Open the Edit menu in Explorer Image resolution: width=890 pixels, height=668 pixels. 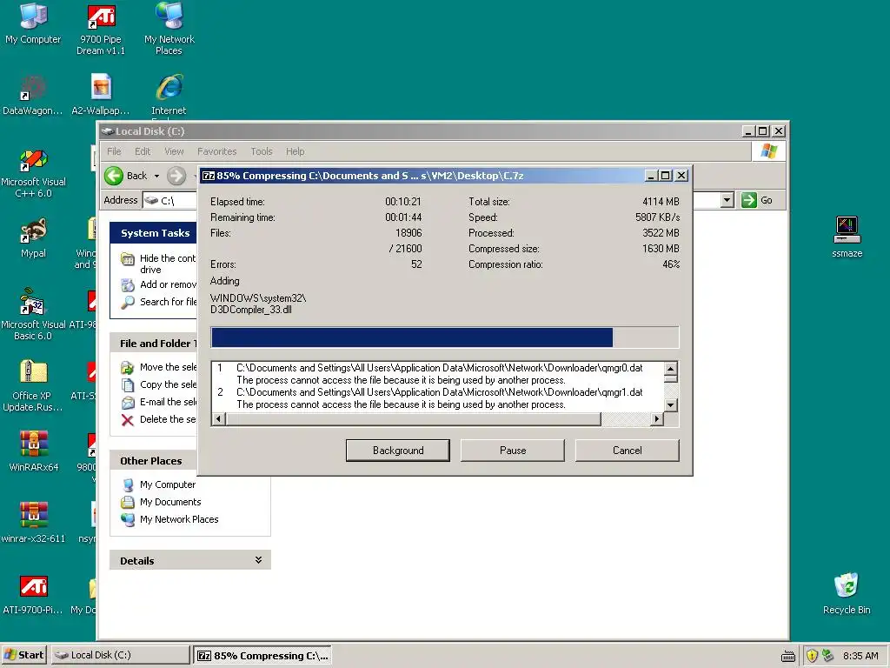[x=143, y=151]
